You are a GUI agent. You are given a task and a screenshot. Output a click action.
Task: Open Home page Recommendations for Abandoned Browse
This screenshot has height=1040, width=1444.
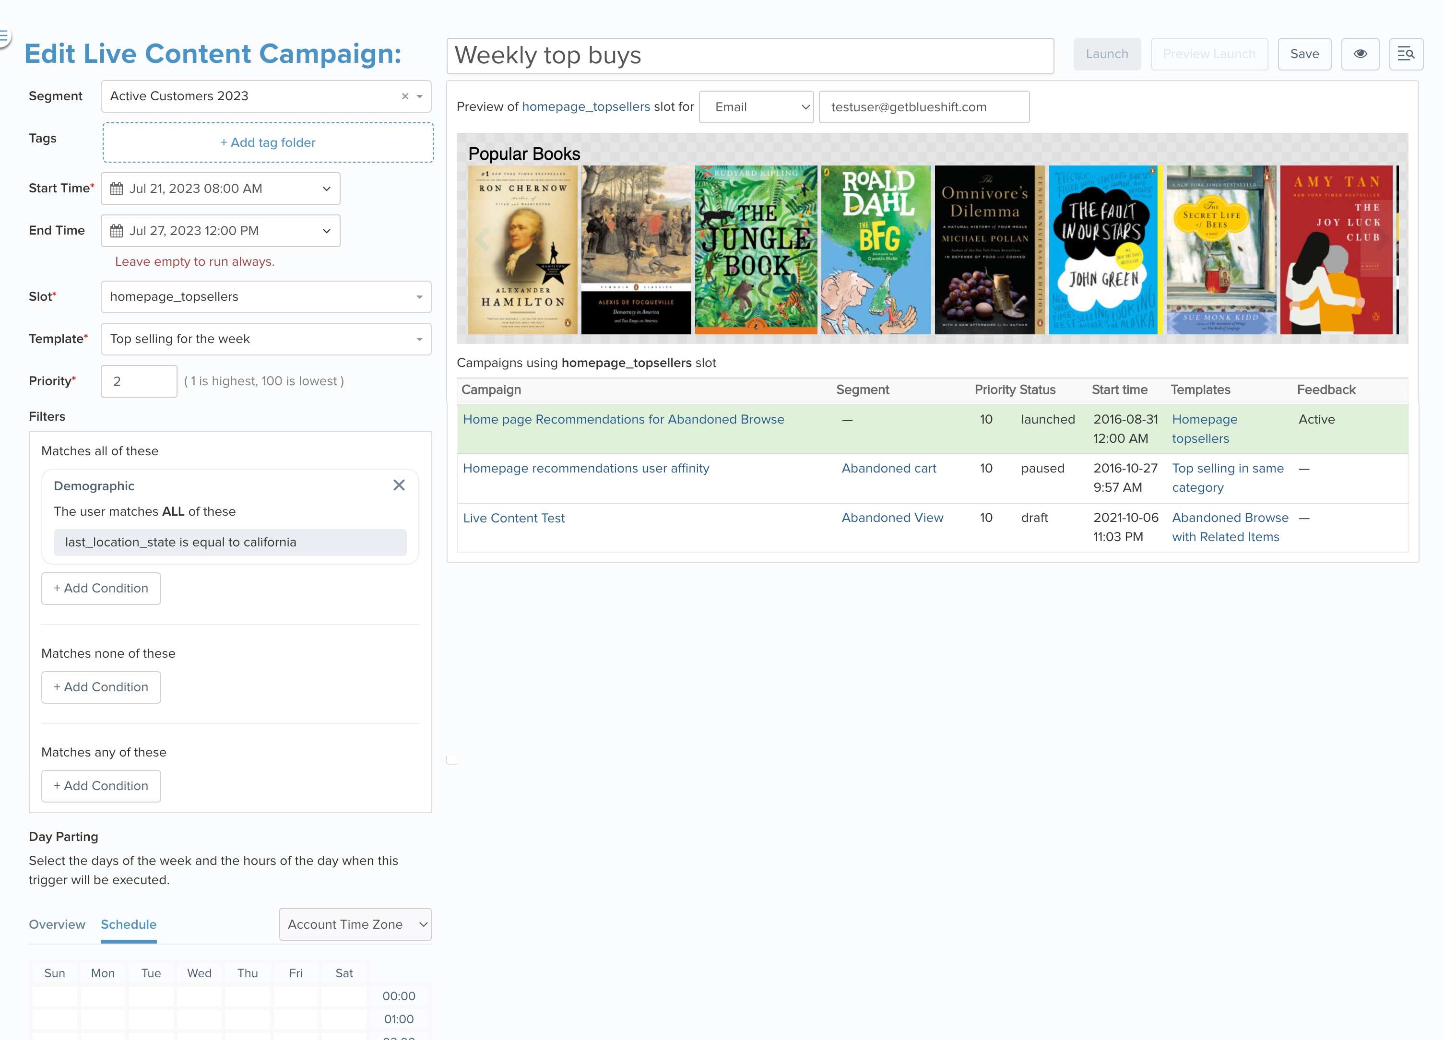(623, 419)
